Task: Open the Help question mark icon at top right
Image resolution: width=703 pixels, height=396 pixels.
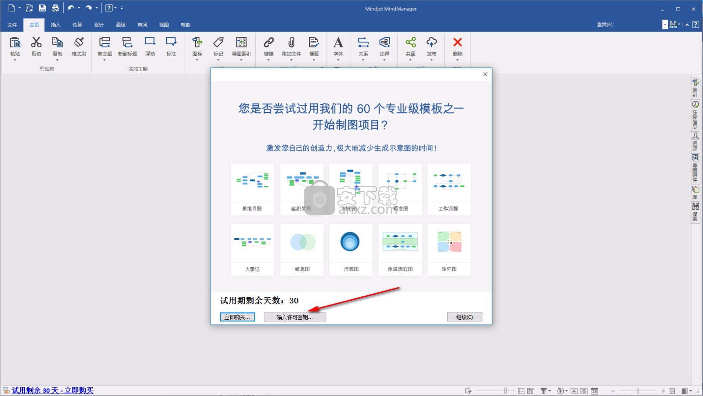Action: [696, 25]
